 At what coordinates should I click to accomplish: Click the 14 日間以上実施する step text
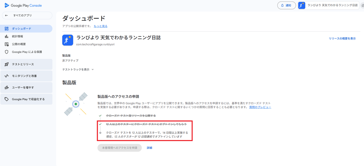tap(147, 133)
